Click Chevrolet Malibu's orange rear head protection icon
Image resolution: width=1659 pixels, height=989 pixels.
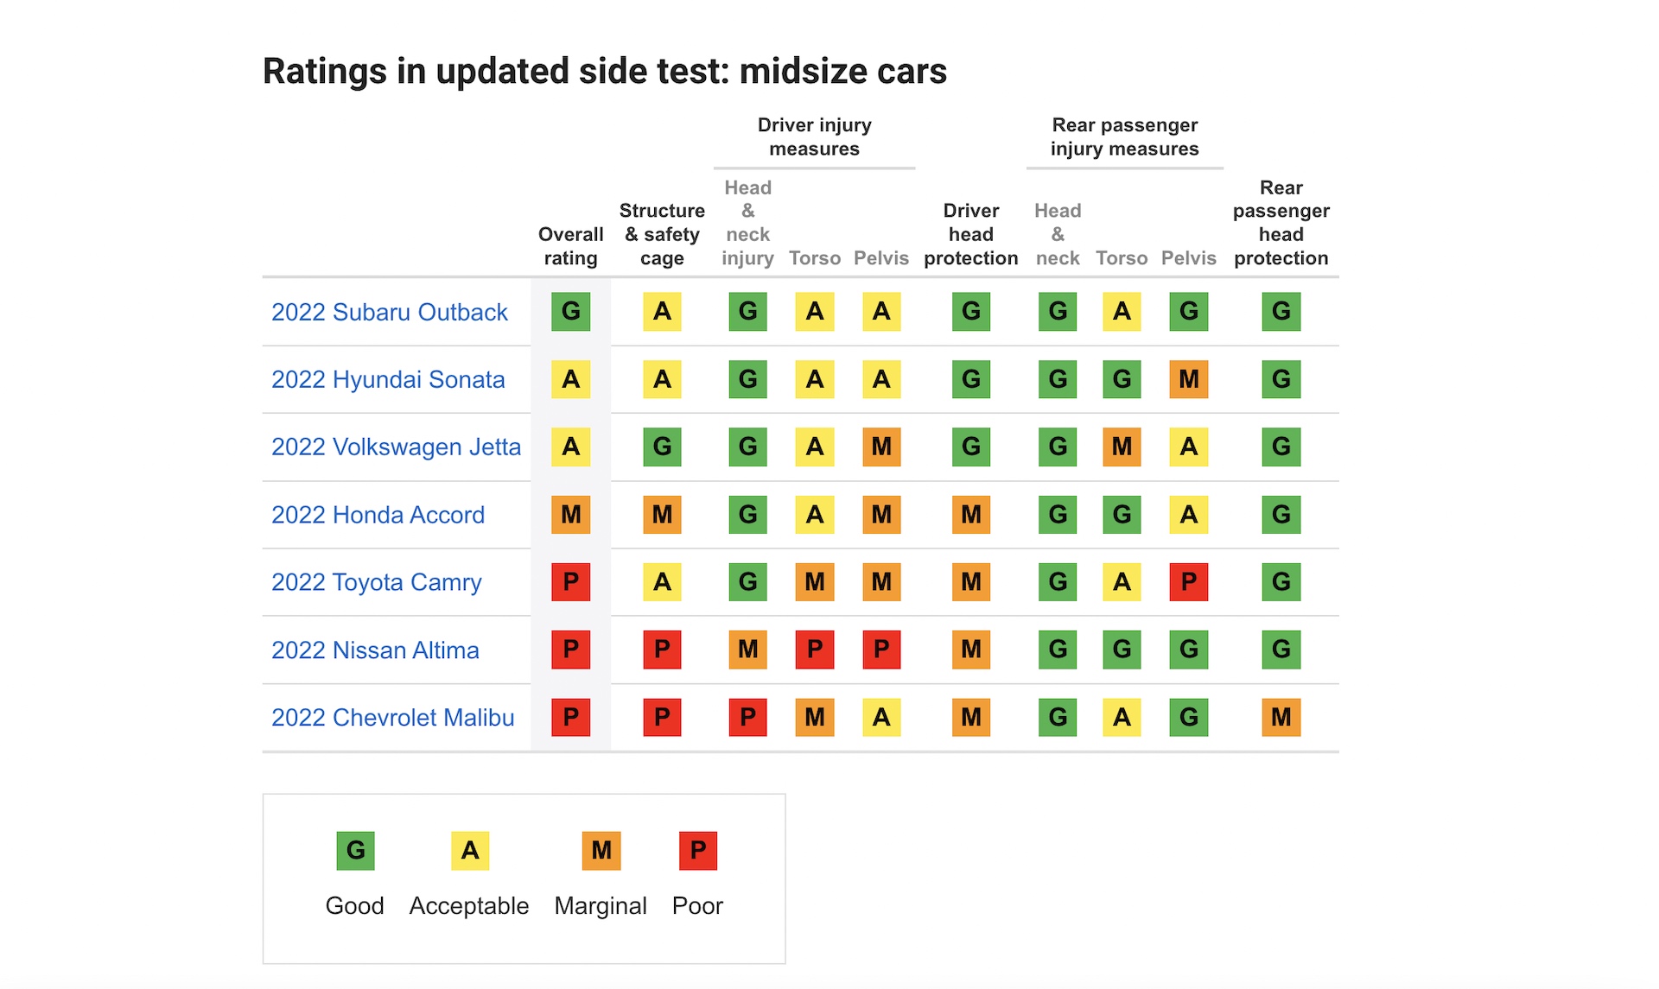click(1281, 717)
